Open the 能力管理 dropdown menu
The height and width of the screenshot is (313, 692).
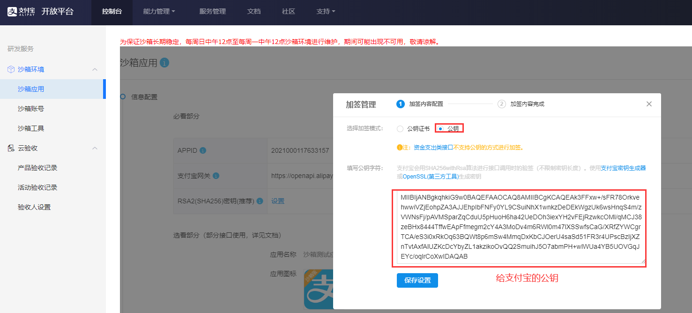159,12
